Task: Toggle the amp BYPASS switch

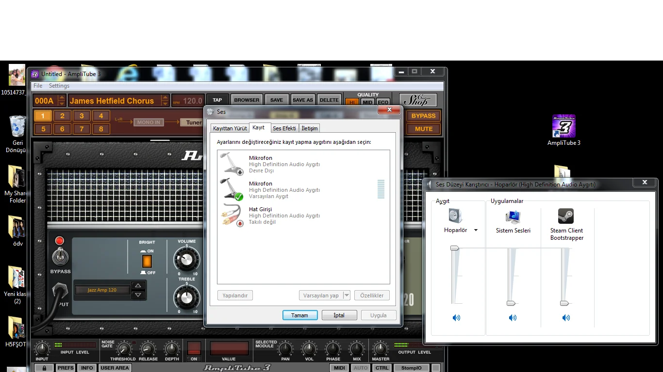Action: tap(60, 256)
